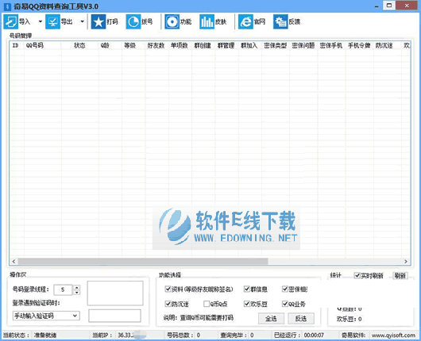The width and height of the screenshot is (421, 341).
Task: Click the 皮肤 skin bar-chart icon
Action: click(x=207, y=21)
